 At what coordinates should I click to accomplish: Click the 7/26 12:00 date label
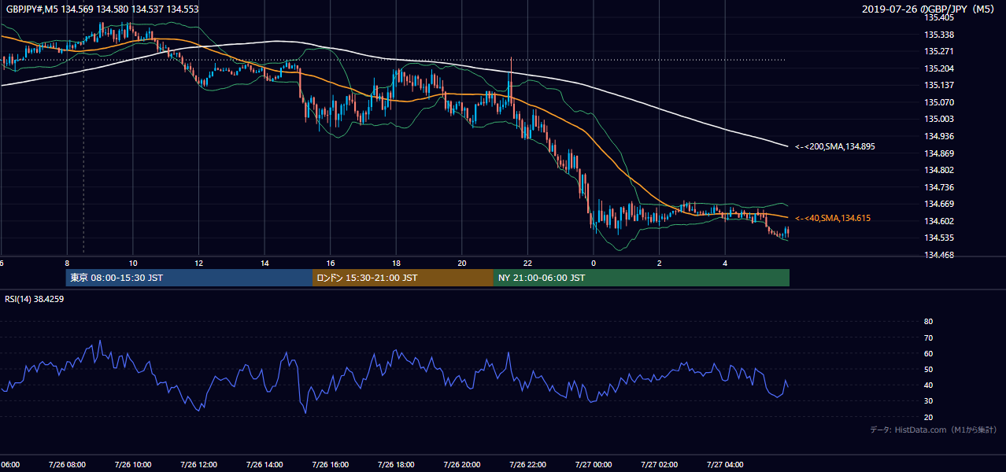[198, 465]
